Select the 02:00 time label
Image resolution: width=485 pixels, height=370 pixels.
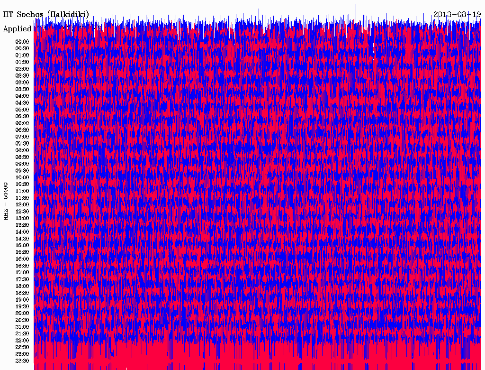pyautogui.click(x=22, y=69)
